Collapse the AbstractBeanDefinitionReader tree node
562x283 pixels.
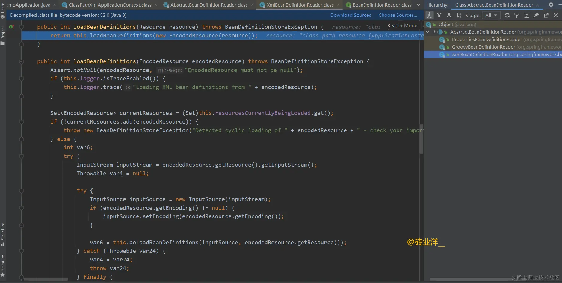(427, 32)
